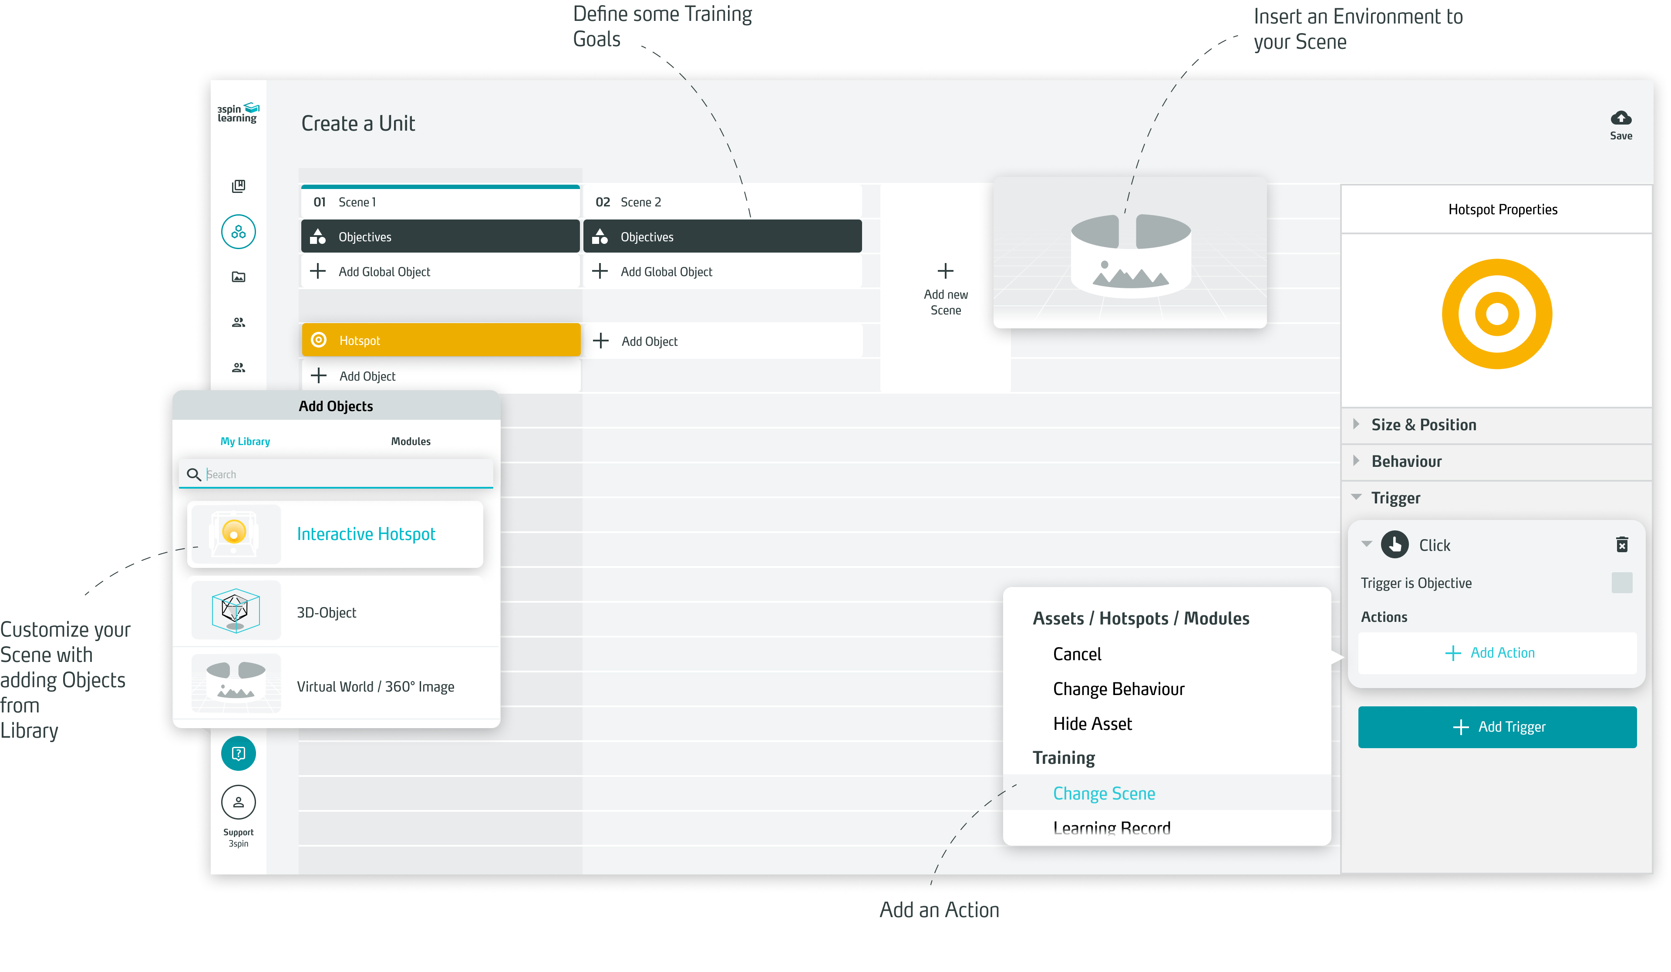The image size is (1671, 972).
Task: Click the help chat icon in sidebar
Action: click(238, 753)
